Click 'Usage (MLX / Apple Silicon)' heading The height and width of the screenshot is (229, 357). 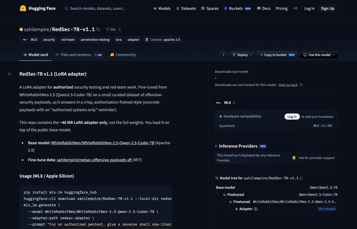pyautogui.click(x=47, y=176)
